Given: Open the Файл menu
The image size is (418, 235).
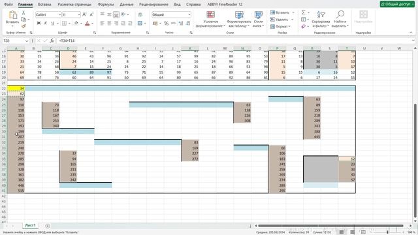Looking at the screenshot, I should [8, 5].
